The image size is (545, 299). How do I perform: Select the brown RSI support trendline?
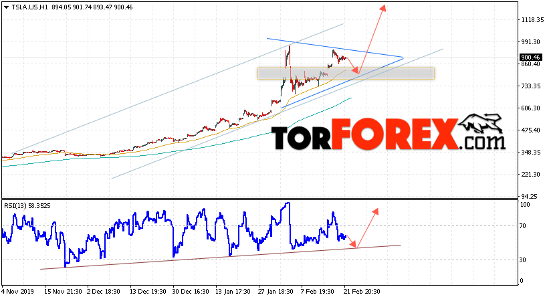[221, 257]
